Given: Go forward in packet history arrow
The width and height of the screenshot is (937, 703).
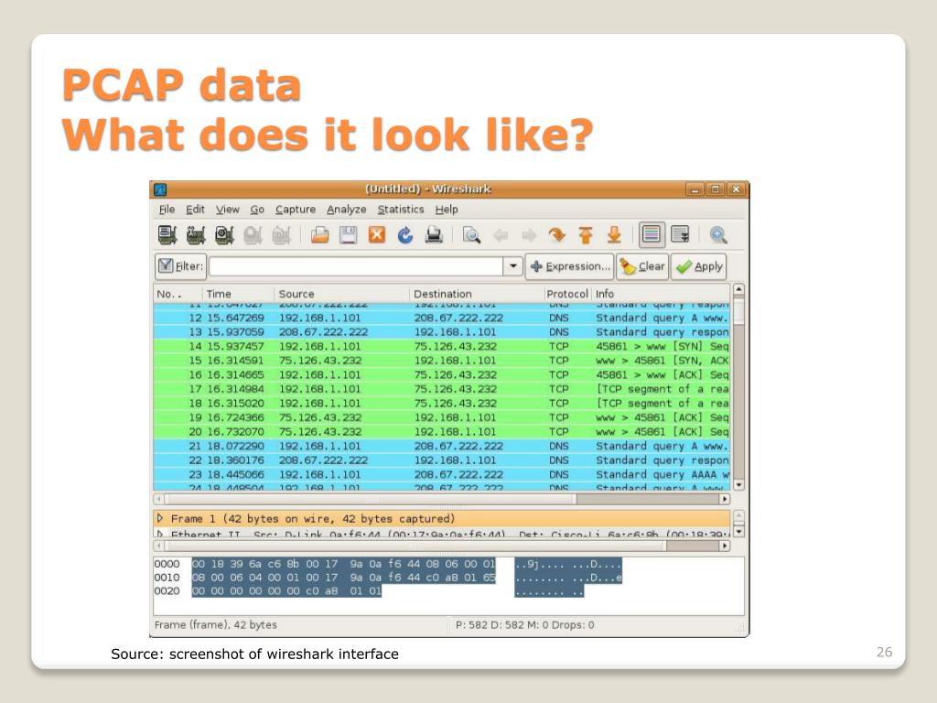Looking at the screenshot, I should click(x=529, y=235).
